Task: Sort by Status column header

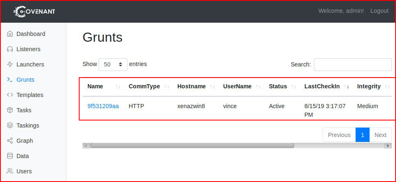Action: 278,86
